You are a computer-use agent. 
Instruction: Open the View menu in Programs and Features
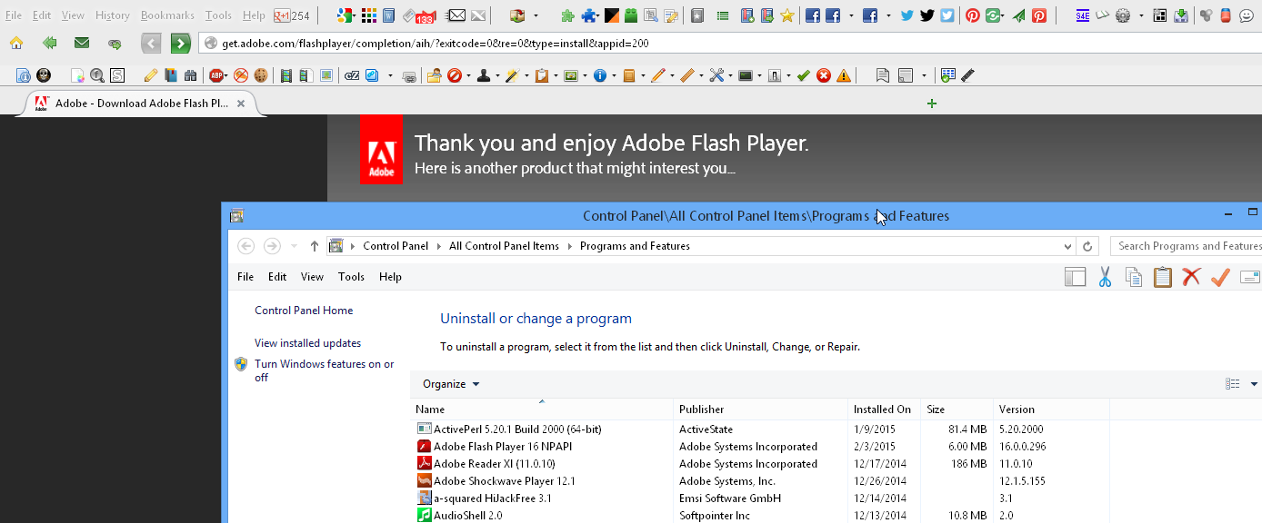[312, 277]
